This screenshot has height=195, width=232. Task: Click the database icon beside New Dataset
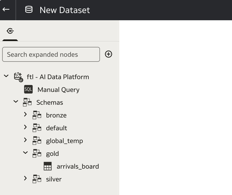coord(29,10)
